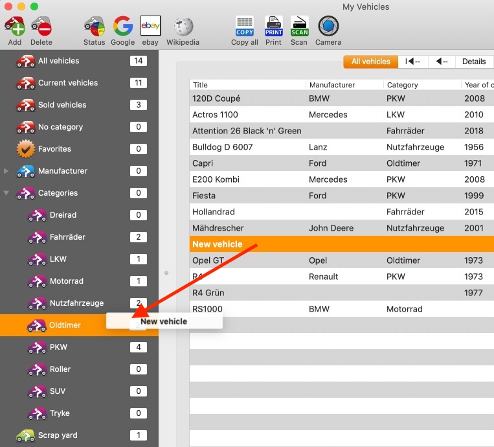Select the Nutzfahrzeuge category label
The width and height of the screenshot is (494, 447).
76,303
